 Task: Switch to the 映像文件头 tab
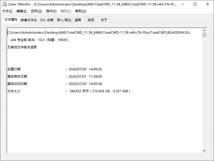click(29, 20)
